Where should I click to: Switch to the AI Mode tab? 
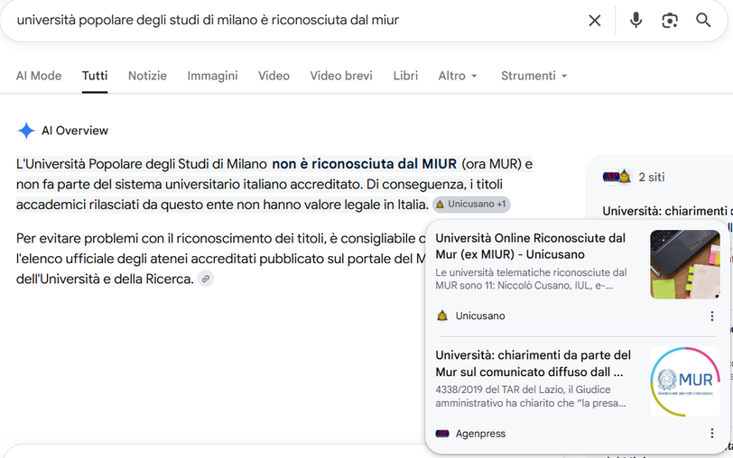pyautogui.click(x=39, y=76)
